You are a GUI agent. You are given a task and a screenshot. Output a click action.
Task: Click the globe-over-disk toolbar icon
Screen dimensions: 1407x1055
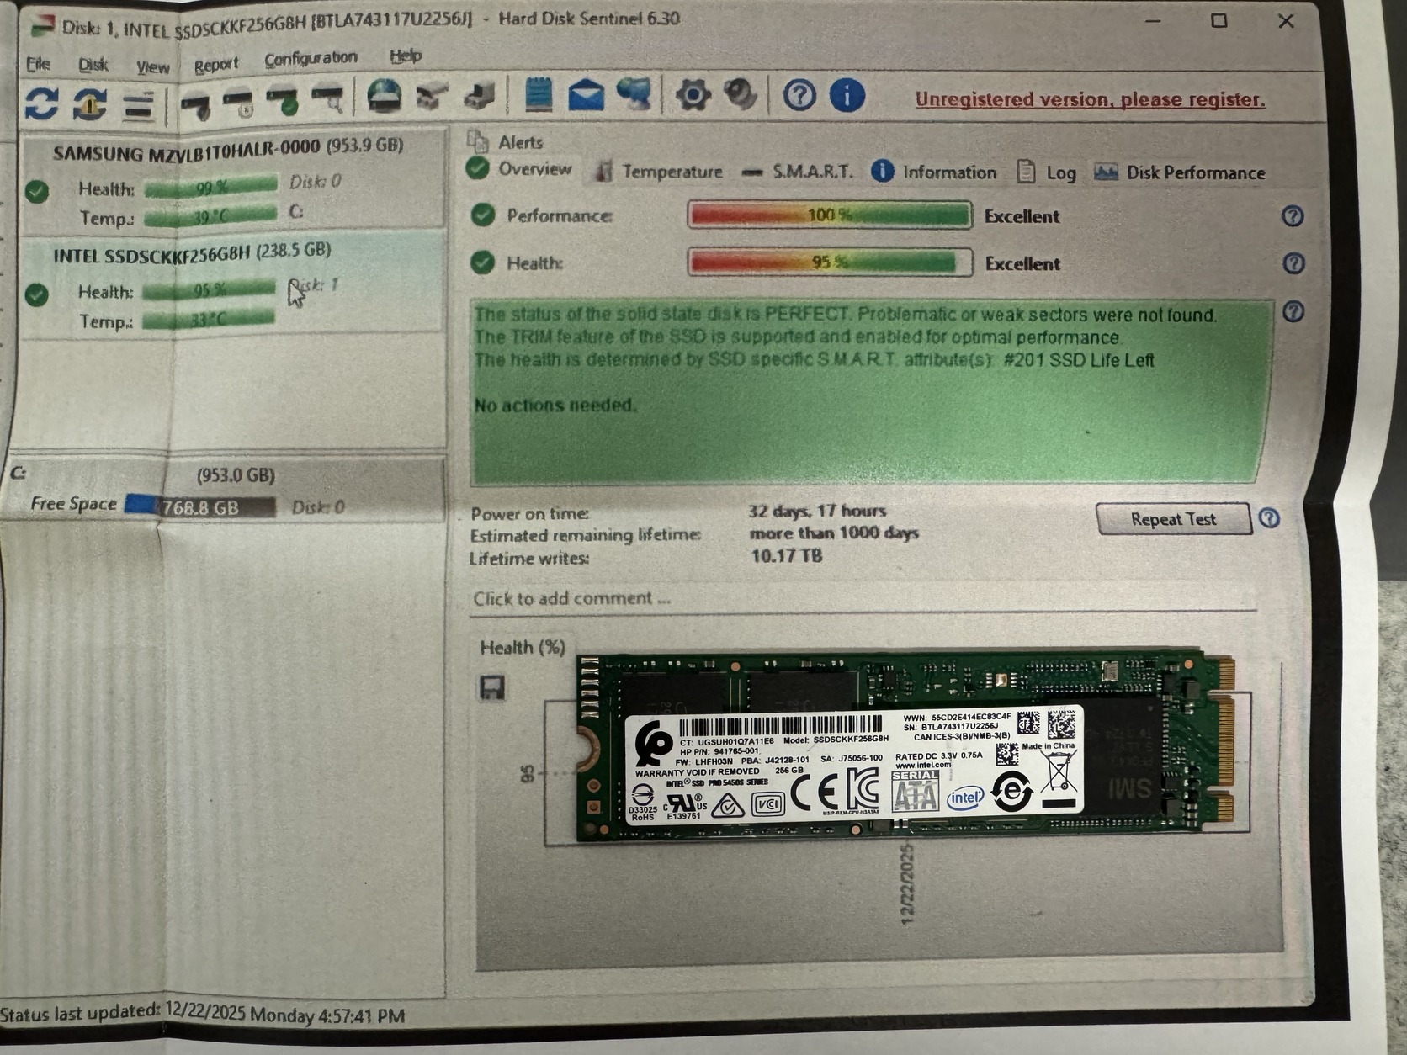385,97
